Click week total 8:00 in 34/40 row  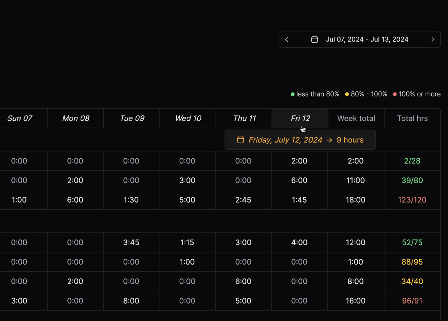[x=355, y=281]
